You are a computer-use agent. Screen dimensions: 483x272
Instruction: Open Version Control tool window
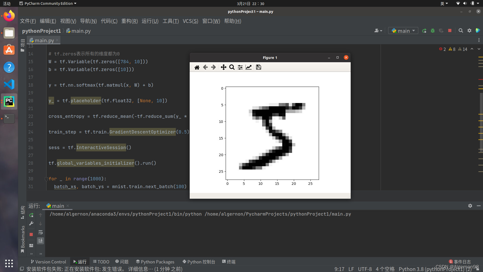click(48, 262)
